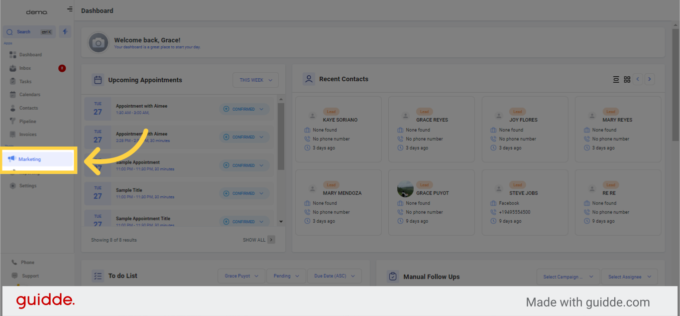Click SHOW ALL appointments button
Image resolution: width=680 pixels, height=316 pixels.
pyautogui.click(x=258, y=240)
